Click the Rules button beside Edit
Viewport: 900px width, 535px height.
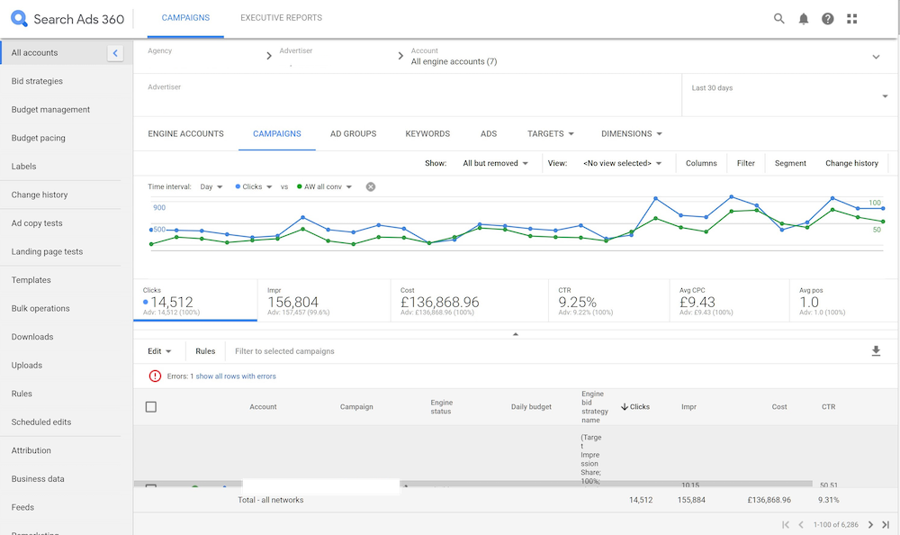pyautogui.click(x=205, y=351)
